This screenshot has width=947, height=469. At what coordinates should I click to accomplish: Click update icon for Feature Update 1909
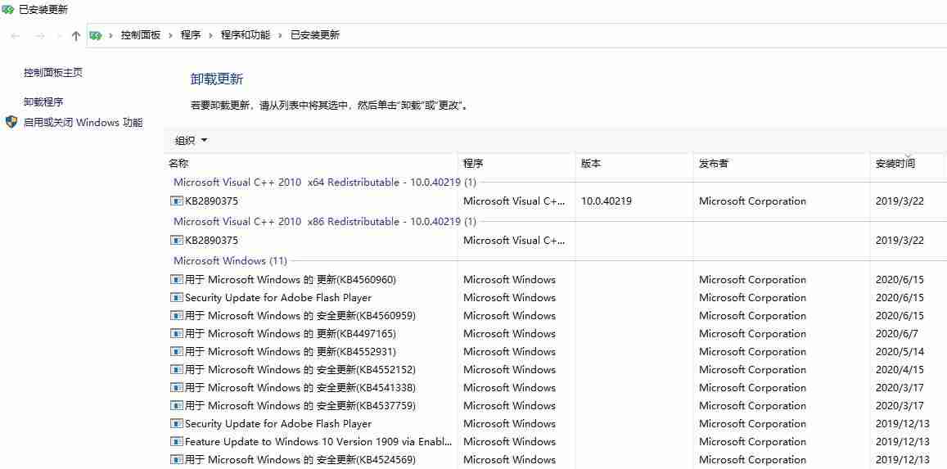(176, 442)
